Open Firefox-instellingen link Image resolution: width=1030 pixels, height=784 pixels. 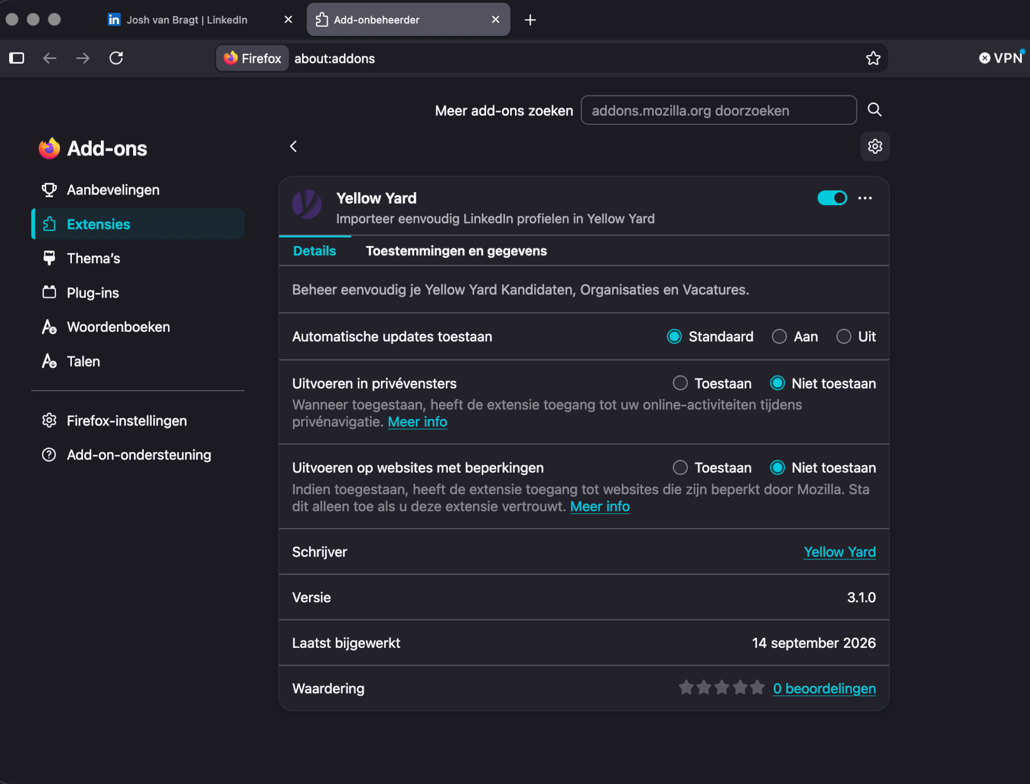127,421
